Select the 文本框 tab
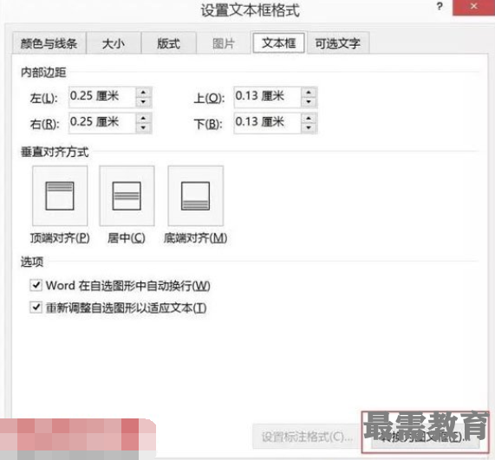This screenshot has width=495, height=460. point(278,42)
